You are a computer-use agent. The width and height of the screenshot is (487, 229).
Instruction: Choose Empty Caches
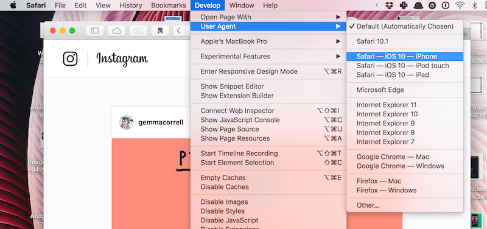coord(268,178)
